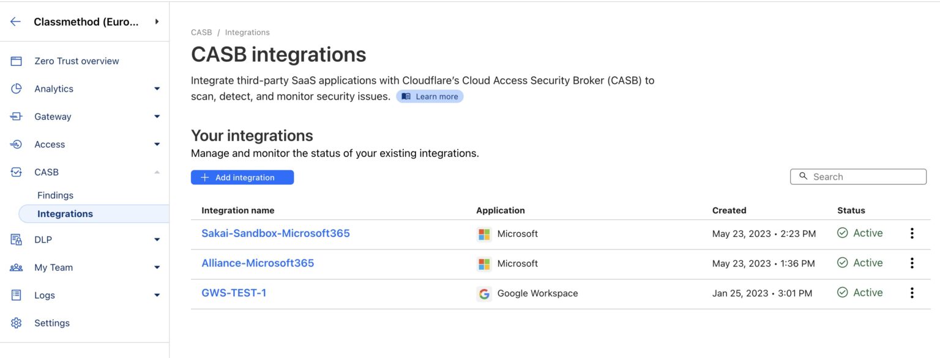Expand the Logs section

(x=157, y=295)
